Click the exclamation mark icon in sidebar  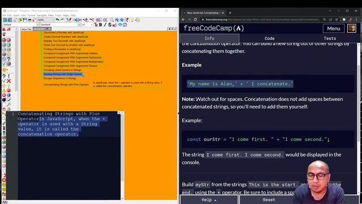tap(9, 76)
